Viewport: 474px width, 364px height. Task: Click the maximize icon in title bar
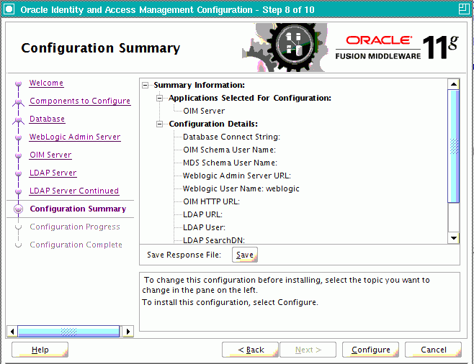pyautogui.click(x=463, y=9)
